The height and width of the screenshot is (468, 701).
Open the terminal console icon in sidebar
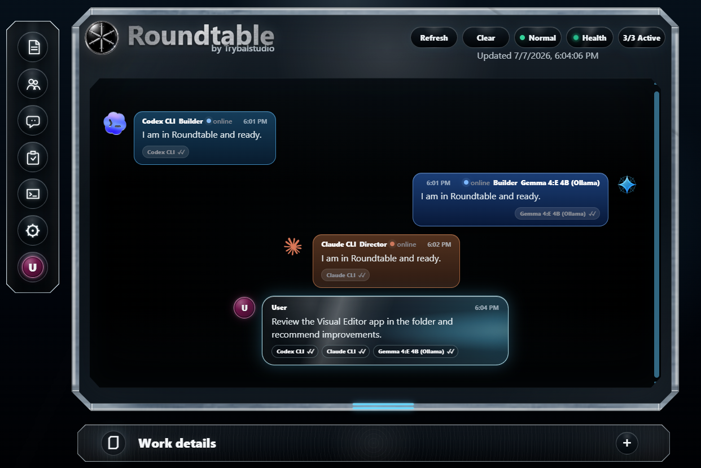click(x=33, y=194)
